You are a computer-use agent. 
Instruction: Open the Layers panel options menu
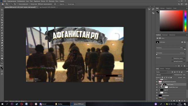[187, 69]
